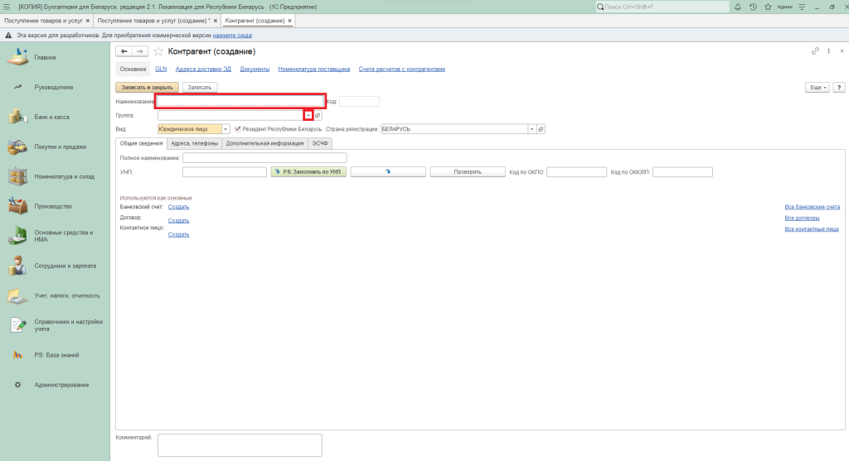Image resolution: width=849 pixels, height=461 pixels.
Task: Open the Еще dropdown menu
Action: (817, 87)
